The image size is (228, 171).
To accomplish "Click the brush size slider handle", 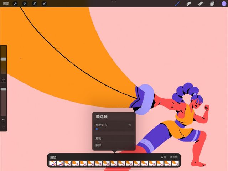I will (4, 59).
